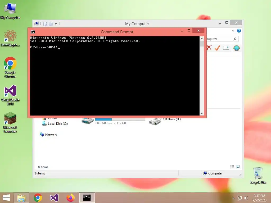This screenshot has width=271, height=203.
Task: Open the Windows Start button
Action: tap(6, 198)
